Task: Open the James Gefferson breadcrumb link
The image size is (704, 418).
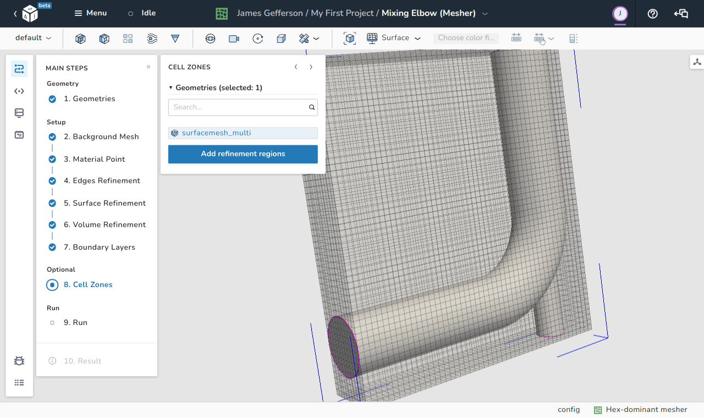Action: pyautogui.click(x=269, y=13)
